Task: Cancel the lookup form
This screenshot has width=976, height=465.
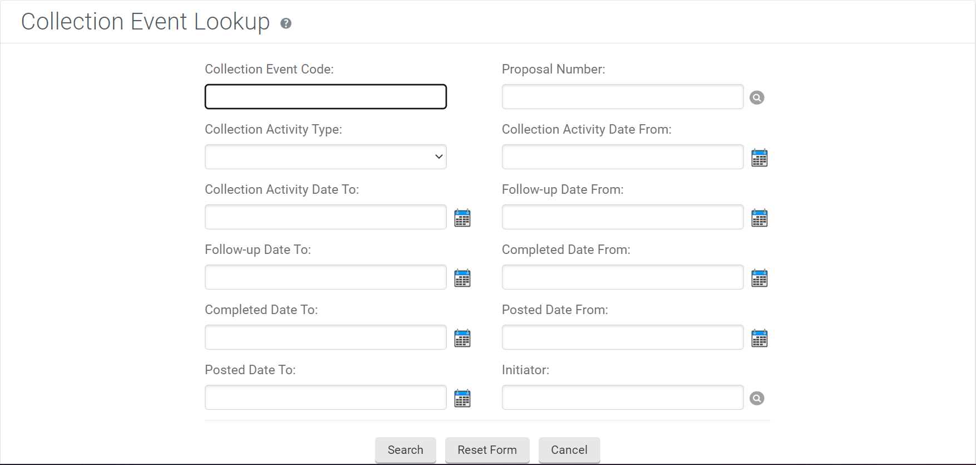Action: coord(569,450)
